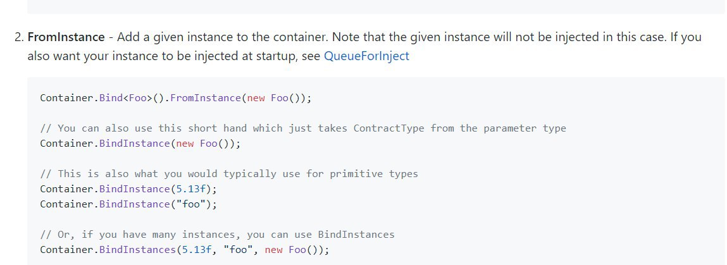The width and height of the screenshot is (727, 265).
Task: Click the Container.BindInstance(new Foo()) line
Action: point(140,144)
